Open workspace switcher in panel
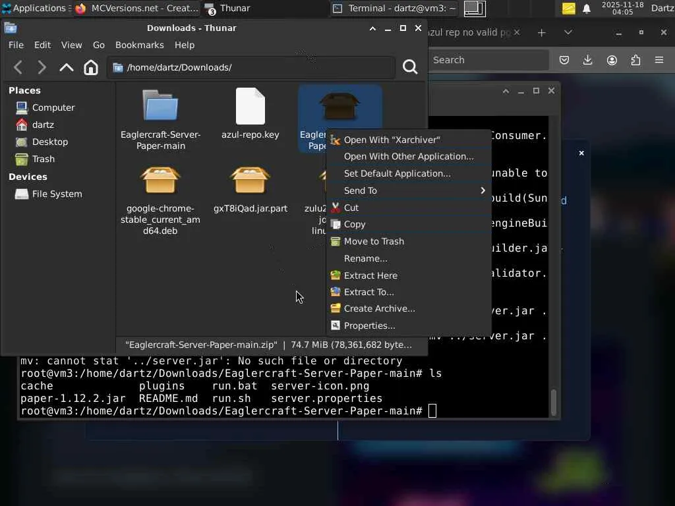 click(475, 9)
